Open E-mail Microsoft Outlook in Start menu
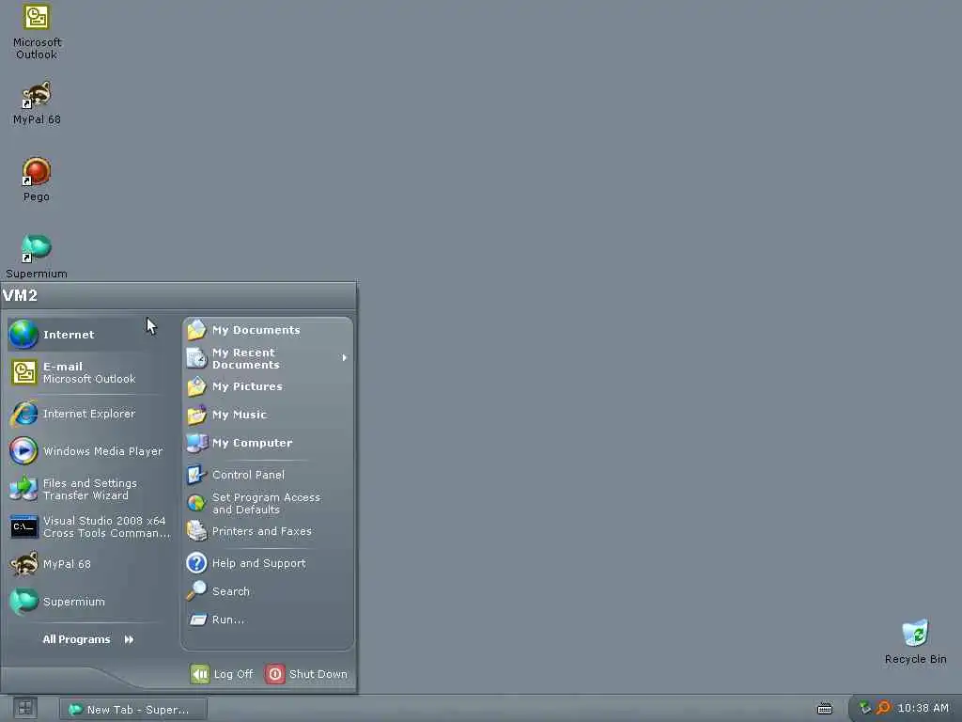This screenshot has height=722, width=962. pyautogui.click(x=90, y=372)
